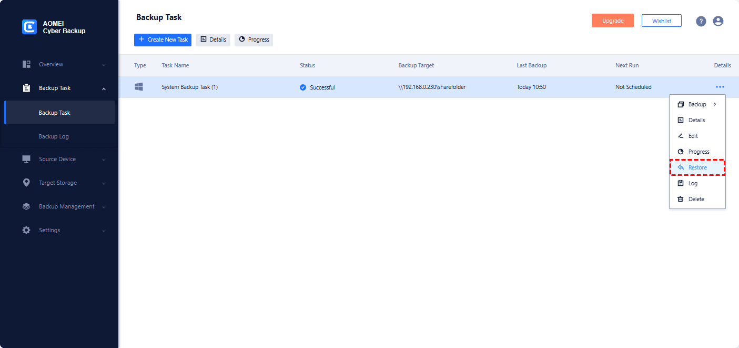The height and width of the screenshot is (348, 739).
Task: Open the user account avatar icon
Action: (x=718, y=21)
